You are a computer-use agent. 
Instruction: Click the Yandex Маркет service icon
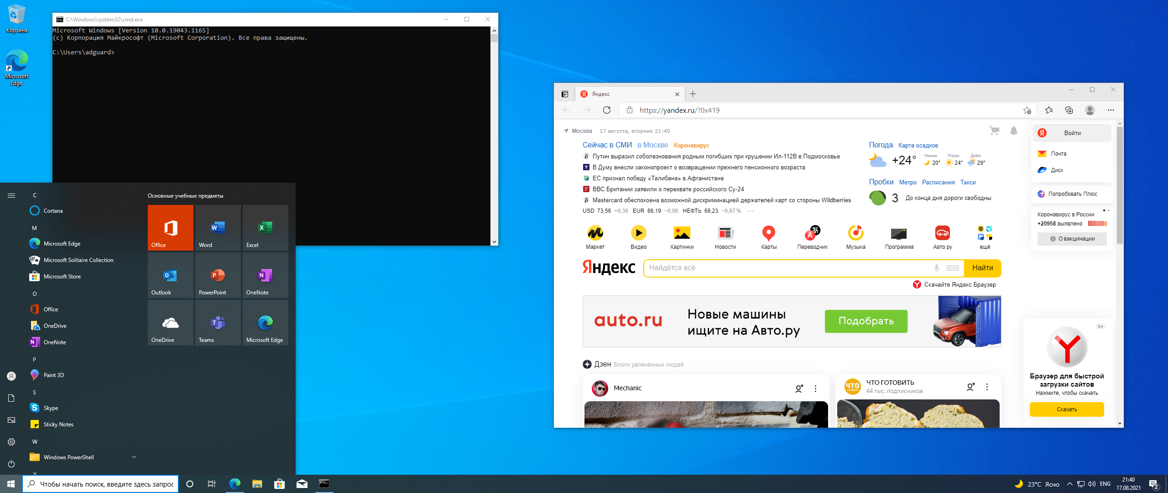[595, 233]
